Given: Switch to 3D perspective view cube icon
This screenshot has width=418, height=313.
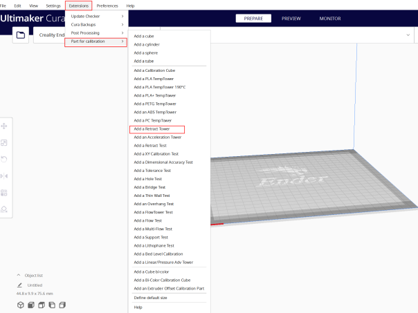Looking at the screenshot, I should 21,305.
